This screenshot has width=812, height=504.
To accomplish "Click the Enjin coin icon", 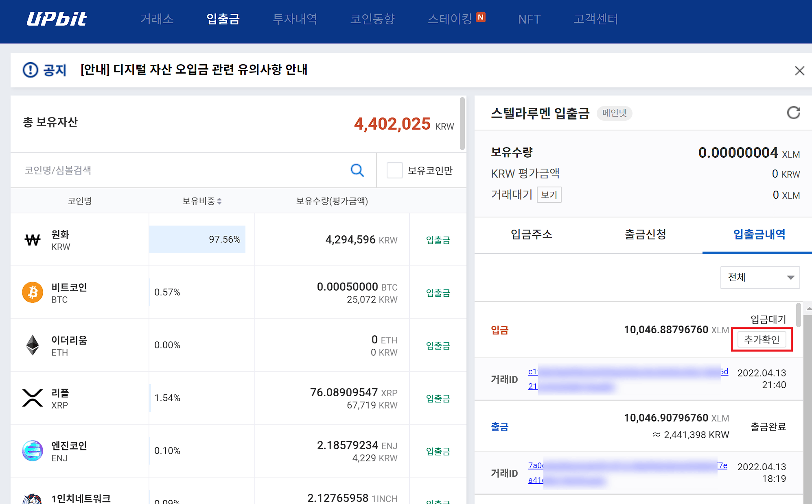I will tap(33, 451).
